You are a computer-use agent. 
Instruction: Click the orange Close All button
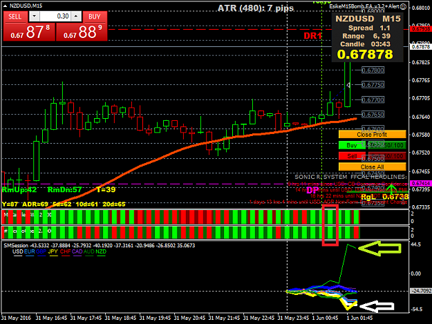pyautogui.click(x=373, y=166)
